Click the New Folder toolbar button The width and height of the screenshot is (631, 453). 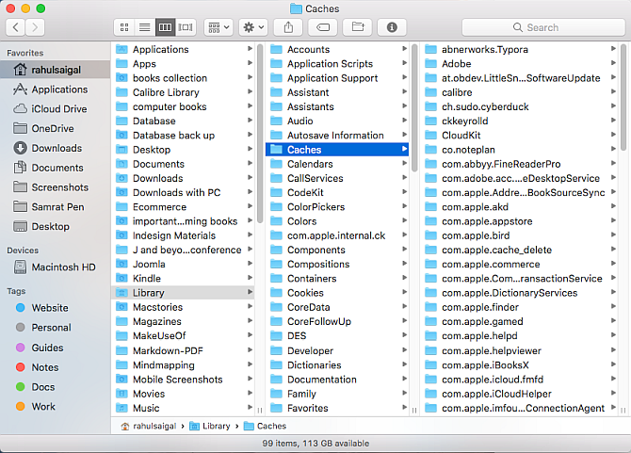point(356,27)
